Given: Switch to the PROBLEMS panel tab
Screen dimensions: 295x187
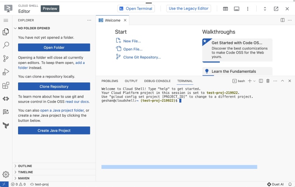Looking at the screenshot, I should [x=110, y=81].
